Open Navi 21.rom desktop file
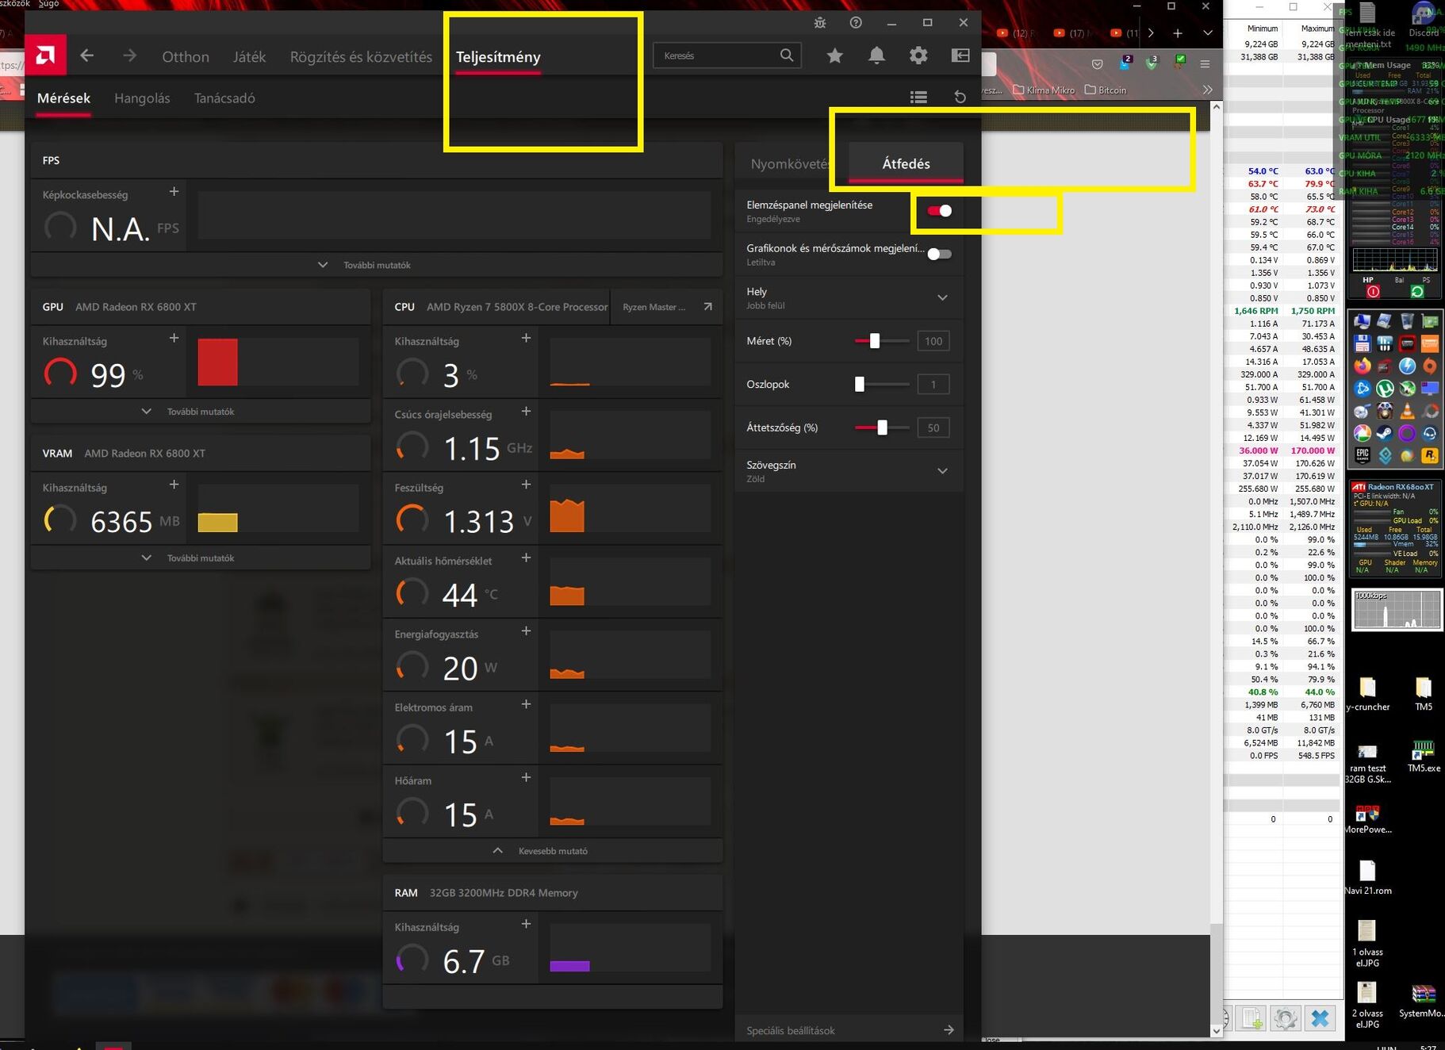This screenshot has width=1445, height=1050. [1367, 877]
